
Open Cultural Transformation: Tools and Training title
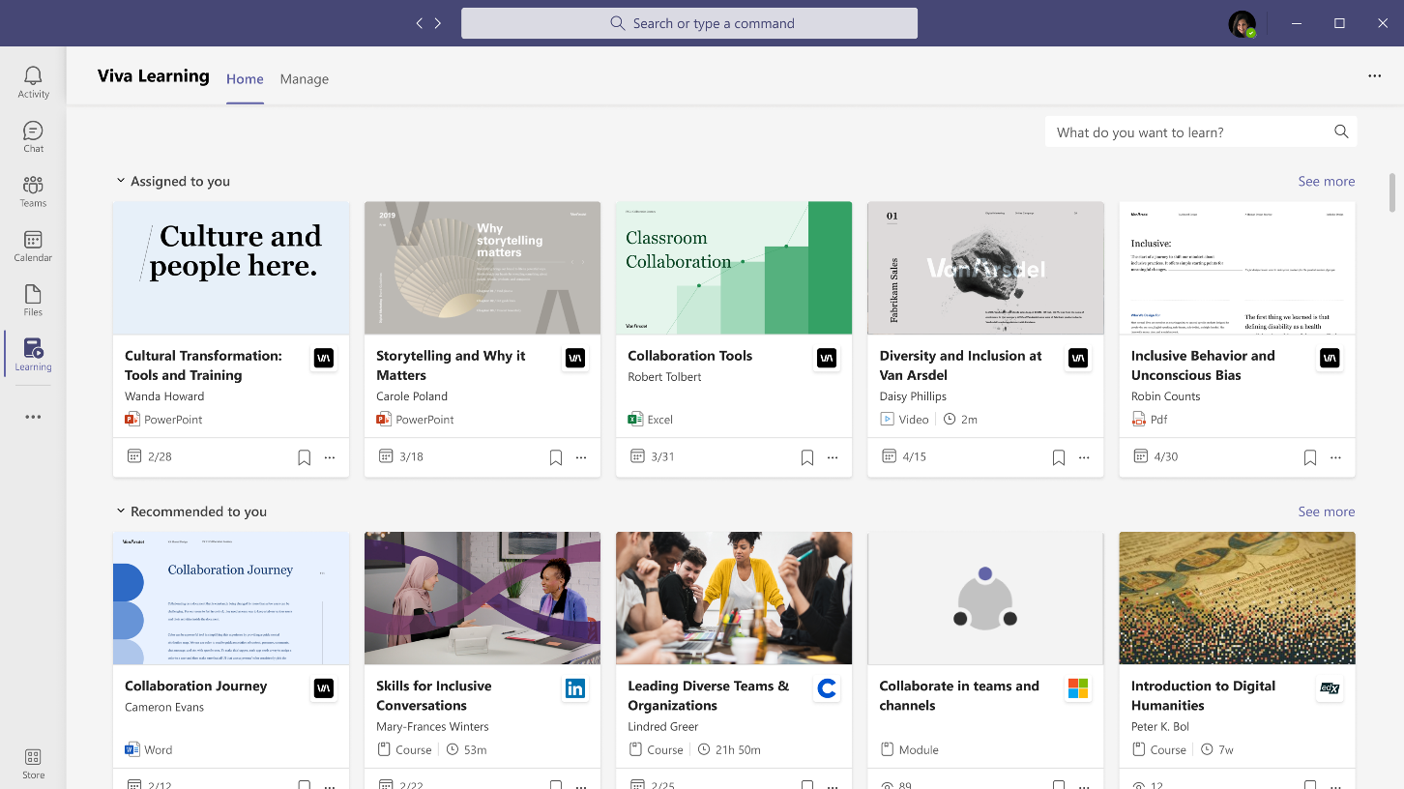pos(203,365)
